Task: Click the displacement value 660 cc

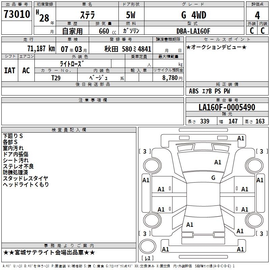Action: coord(108,31)
